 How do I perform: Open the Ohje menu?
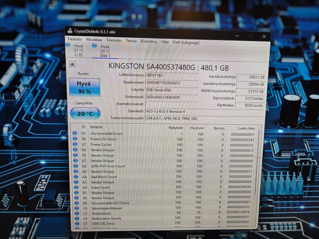(x=165, y=42)
